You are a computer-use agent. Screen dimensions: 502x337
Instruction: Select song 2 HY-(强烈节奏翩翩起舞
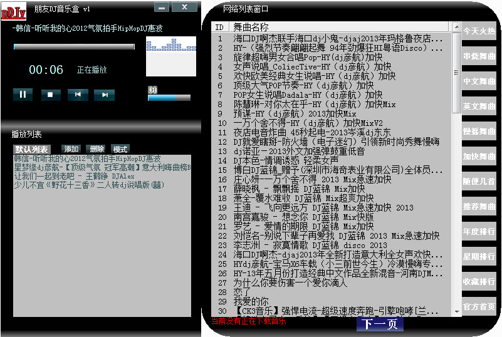[x=332, y=48]
